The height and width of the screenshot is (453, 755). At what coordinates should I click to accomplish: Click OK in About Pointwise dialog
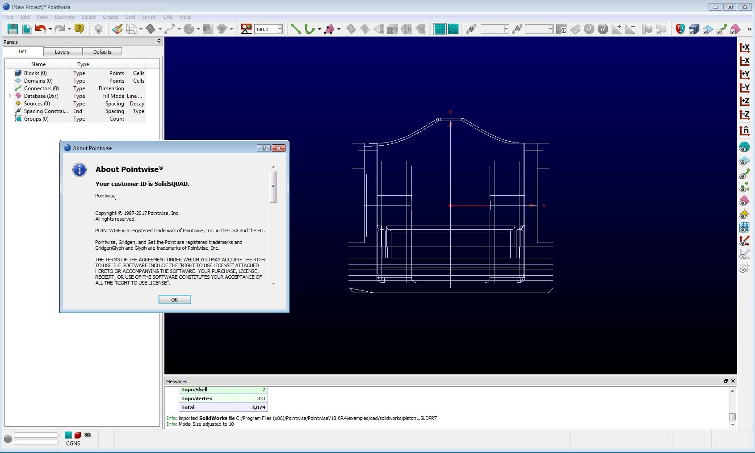tap(175, 300)
